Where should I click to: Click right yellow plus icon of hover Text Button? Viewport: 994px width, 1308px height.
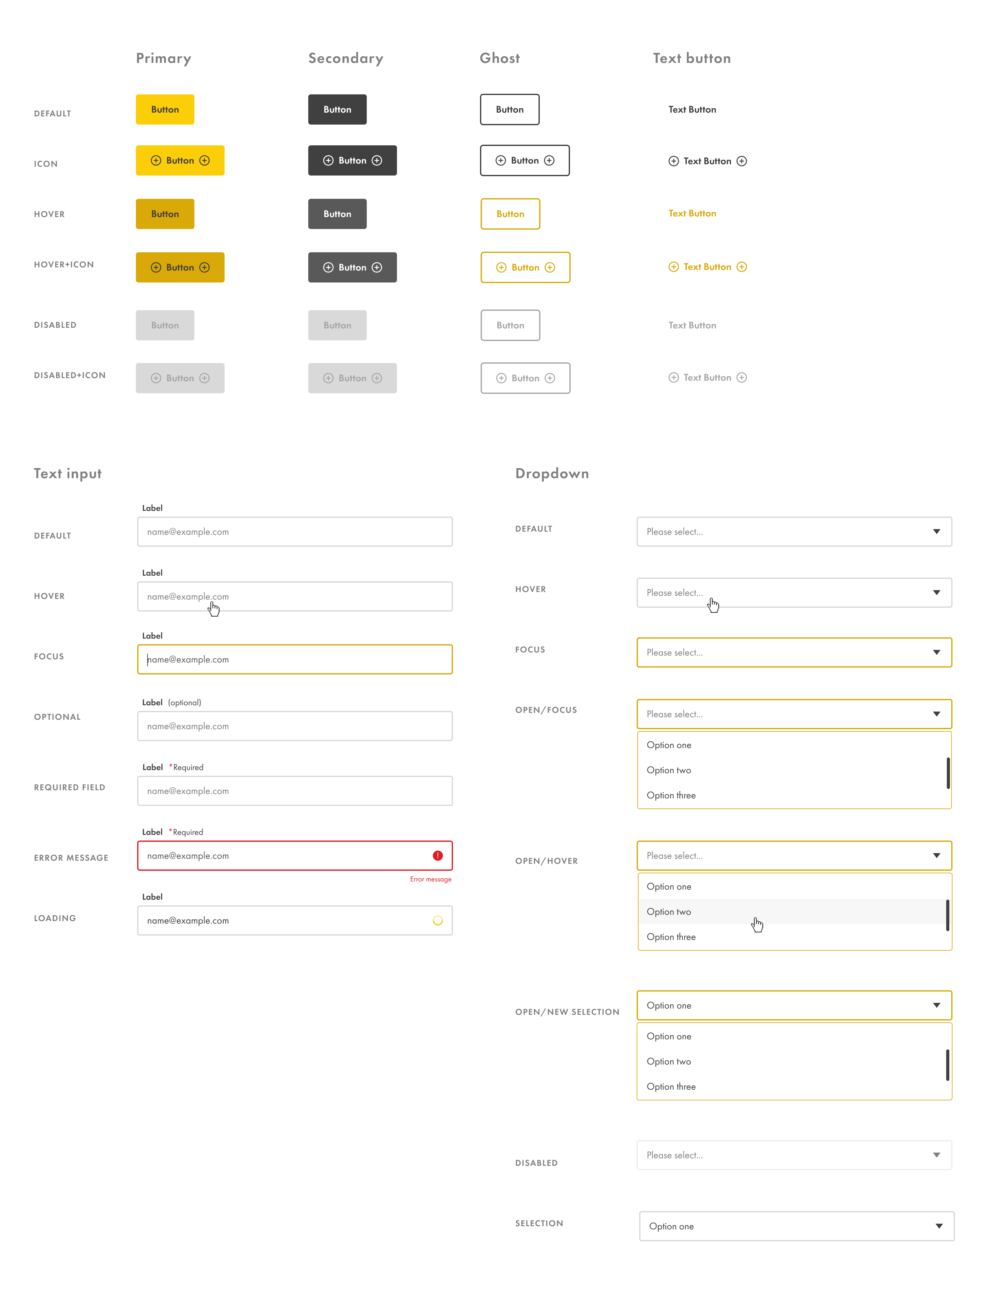[741, 267]
